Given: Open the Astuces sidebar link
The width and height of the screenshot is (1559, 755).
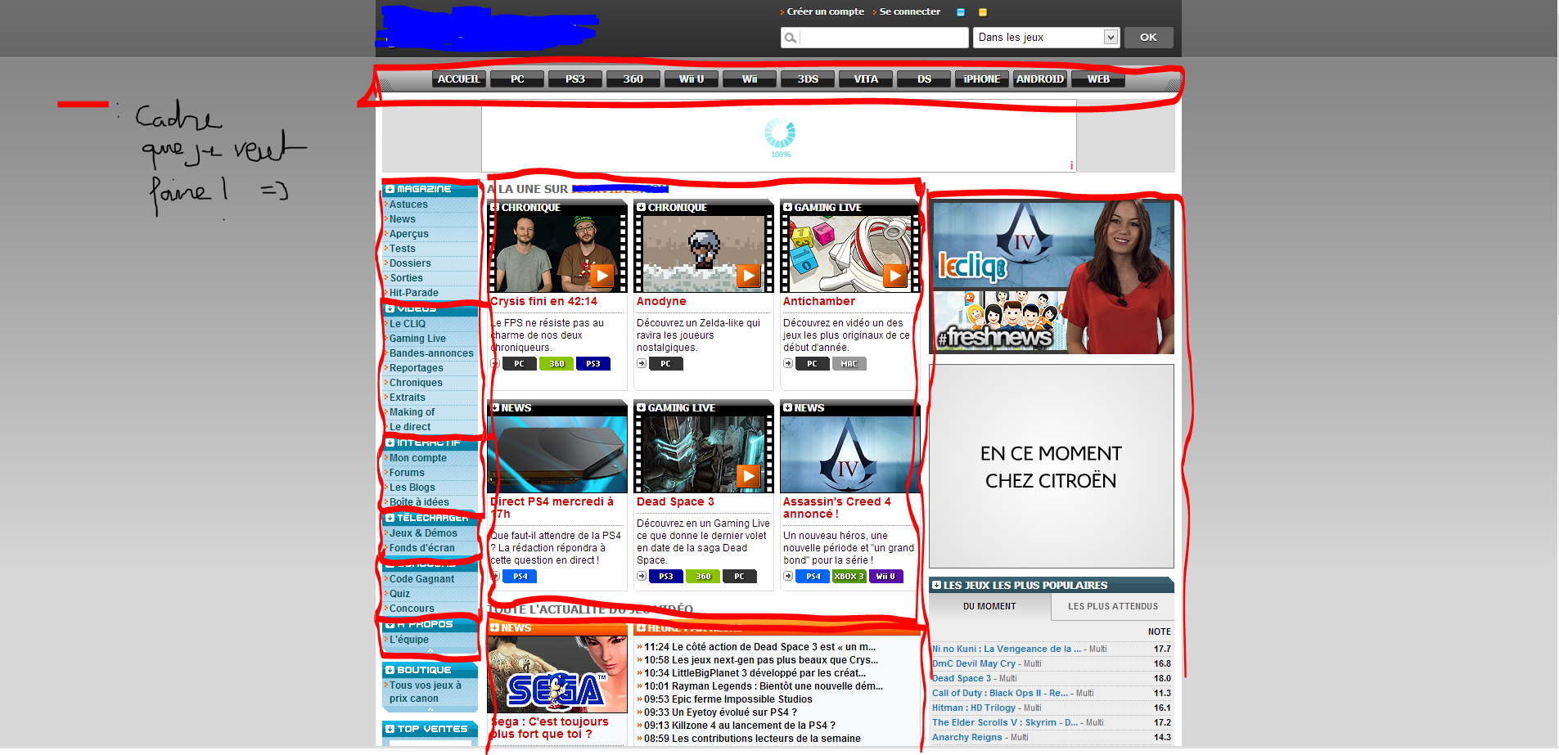Looking at the screenshot, I should point(408,204).
